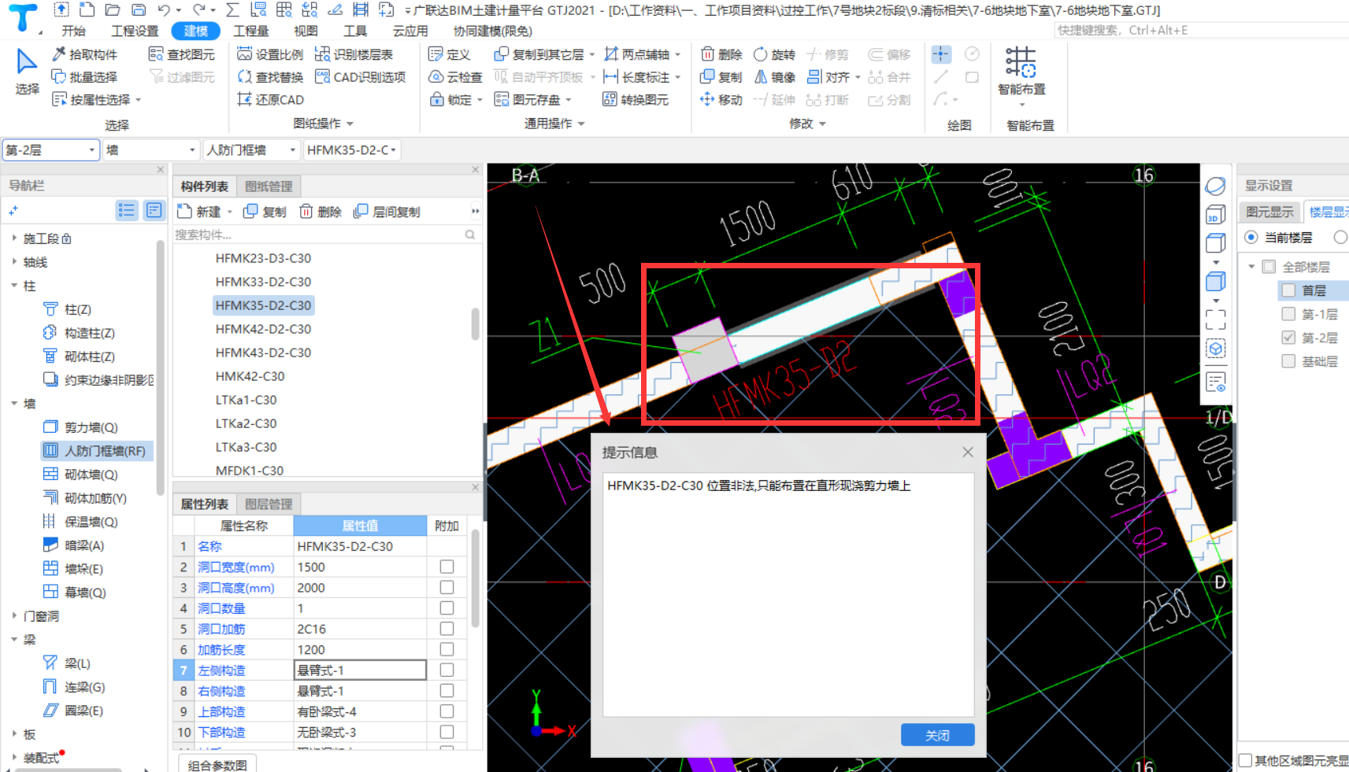Screen dimensions: 1349x772
Task: Switch to 图纸管理 tab
Action: point(269,187)
